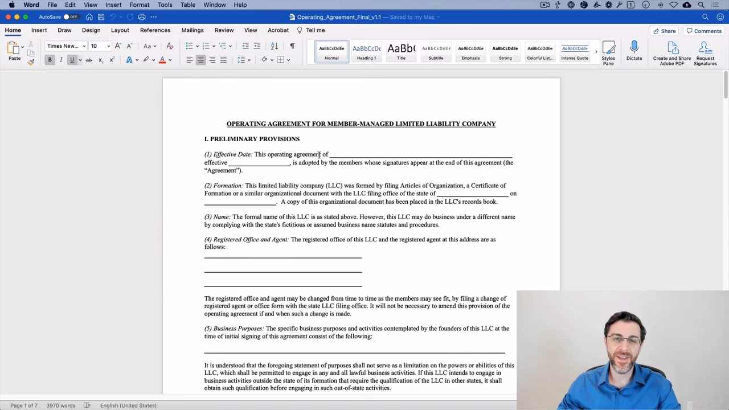The width and height of the screenshot is (729, 410).
Task: Toggle bold formatting off
Action: point(50,59)
